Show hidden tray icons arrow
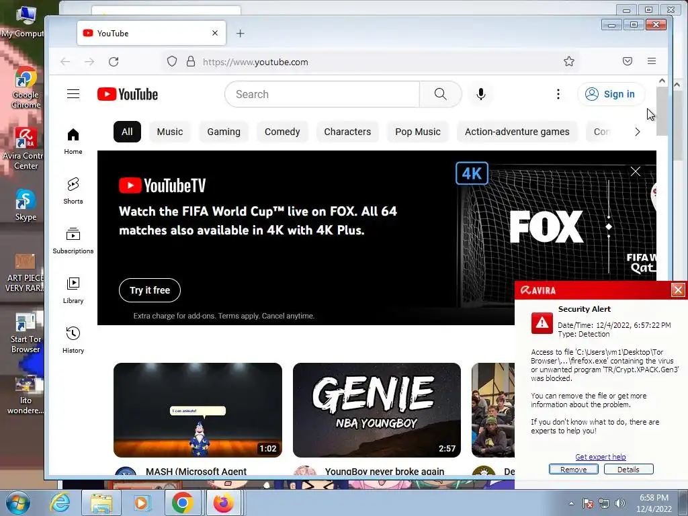 (571, 503)
